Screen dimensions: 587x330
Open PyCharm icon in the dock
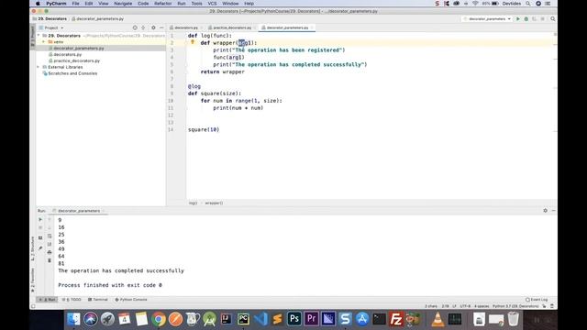[x=243, y=319]
